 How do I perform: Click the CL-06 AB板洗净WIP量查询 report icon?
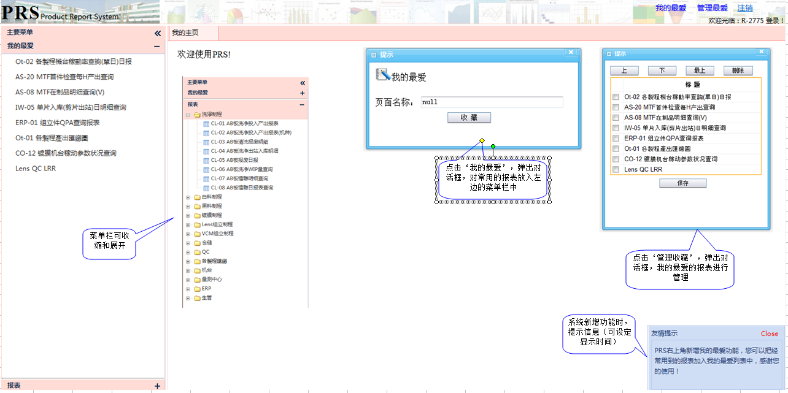point(206,169)
